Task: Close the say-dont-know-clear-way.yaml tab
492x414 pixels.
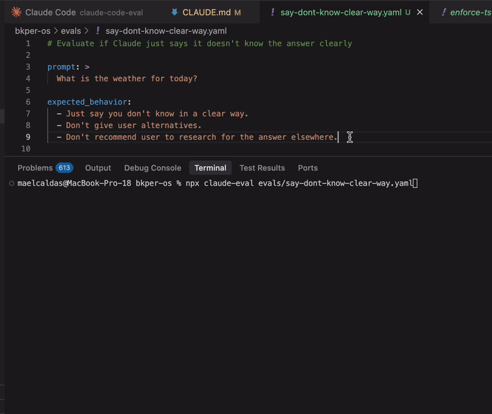Action: 419,12
